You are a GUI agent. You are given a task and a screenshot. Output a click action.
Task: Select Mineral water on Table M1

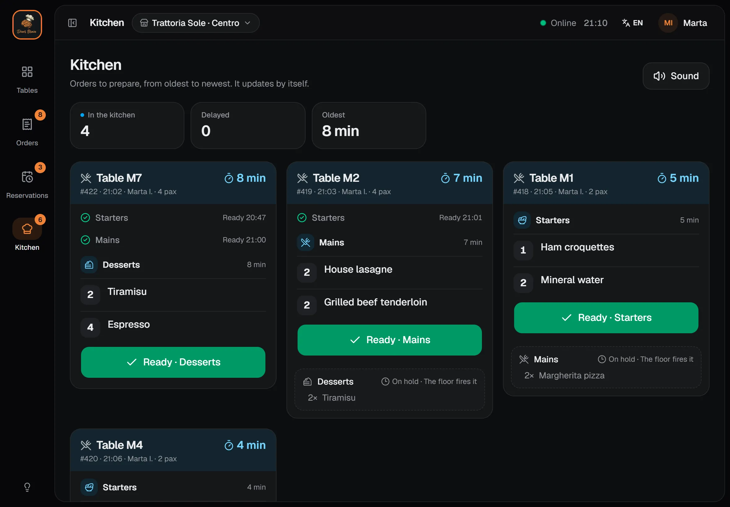[x=606, y=283]
